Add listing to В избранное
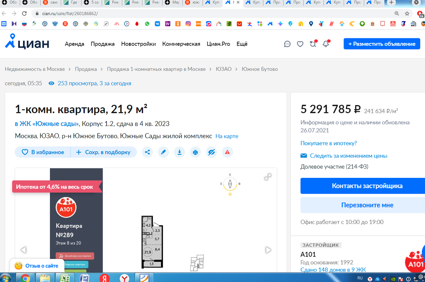The image size is (425, 282). (43, 152)
